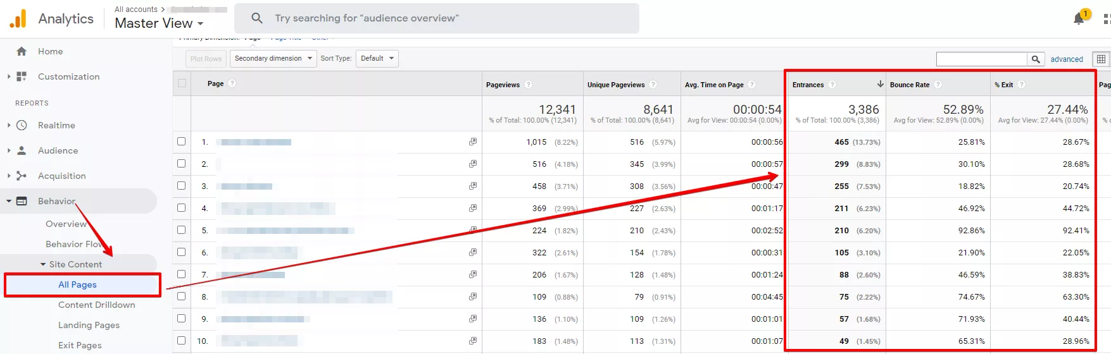This screenshot has width=1111, height=354.
Task: Collapse the Behavior section arrow
Action: pyautogui.click(x=9, y=201)
